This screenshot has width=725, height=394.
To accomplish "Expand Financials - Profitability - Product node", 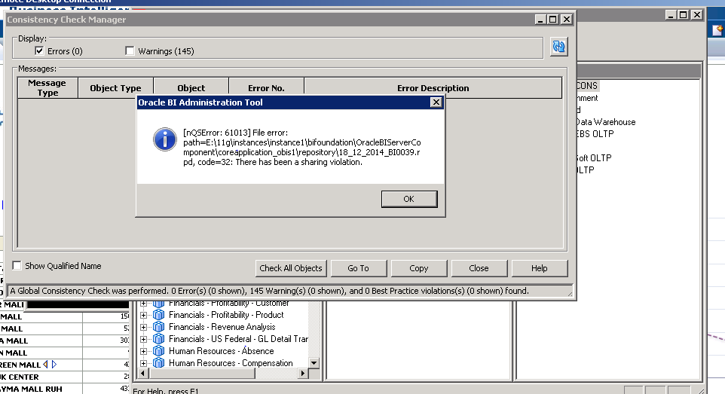I will coord(143,315).
